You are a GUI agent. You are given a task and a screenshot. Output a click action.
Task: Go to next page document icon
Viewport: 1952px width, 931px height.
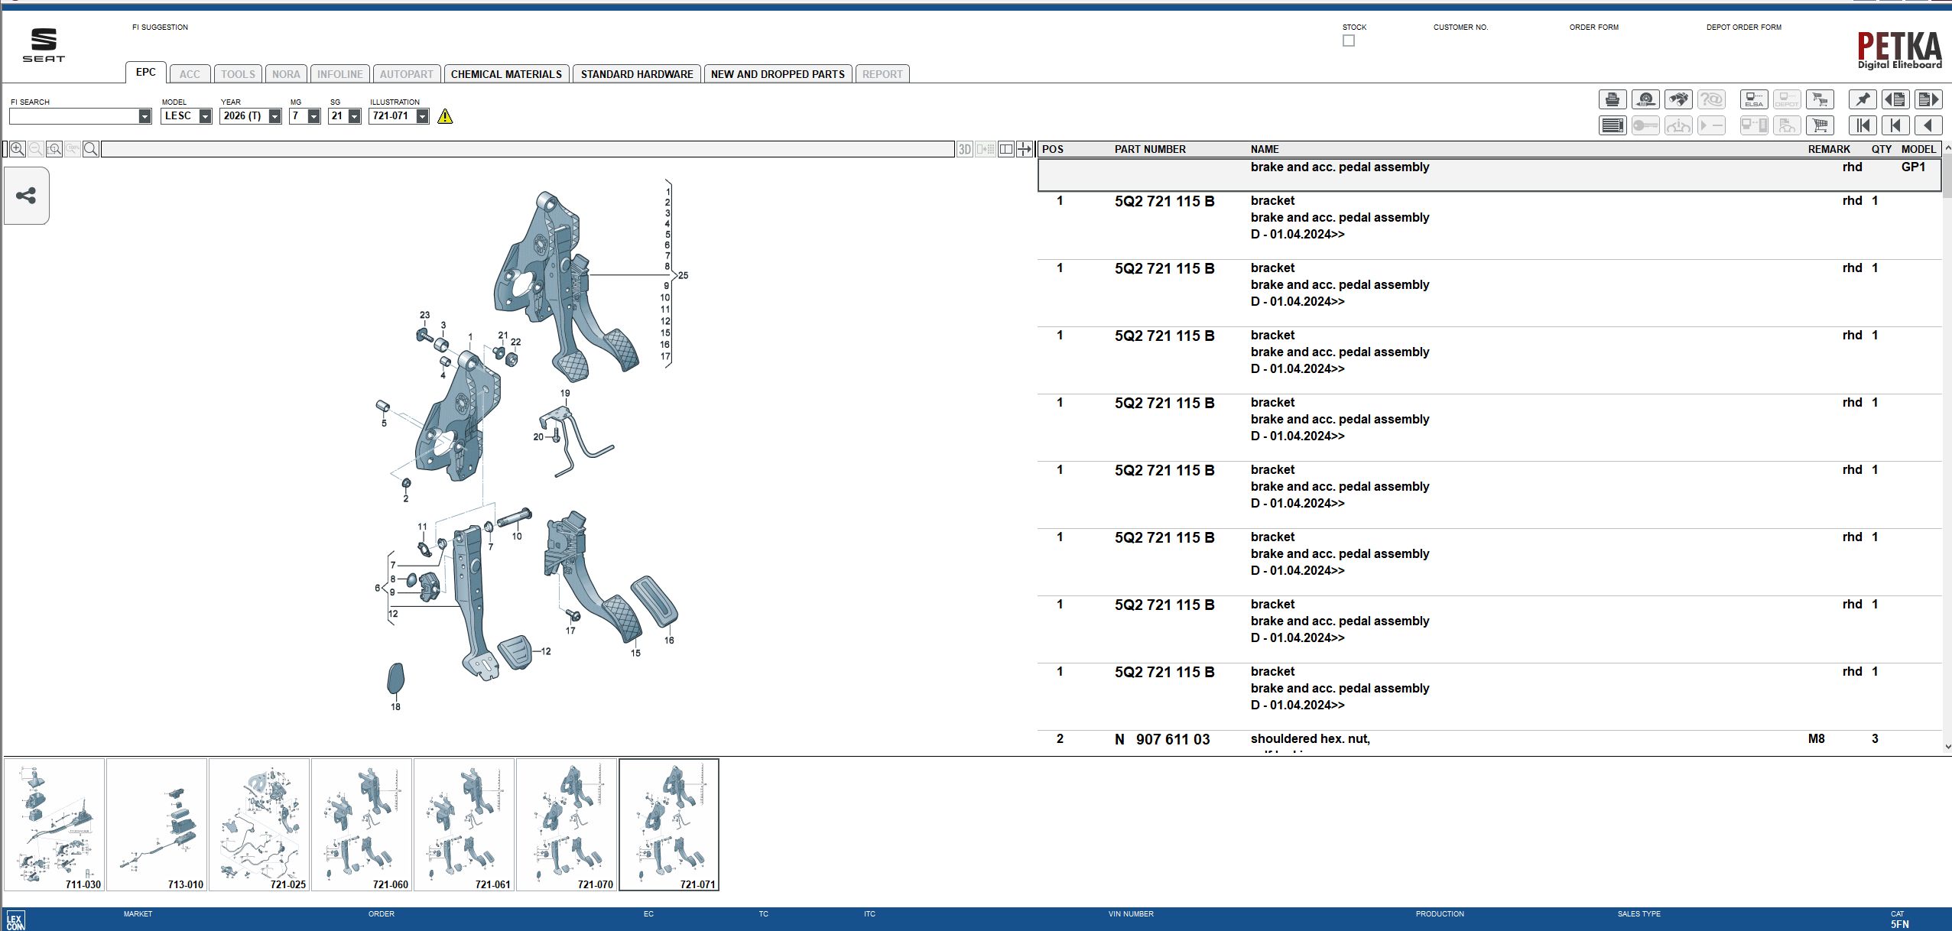1928,99
